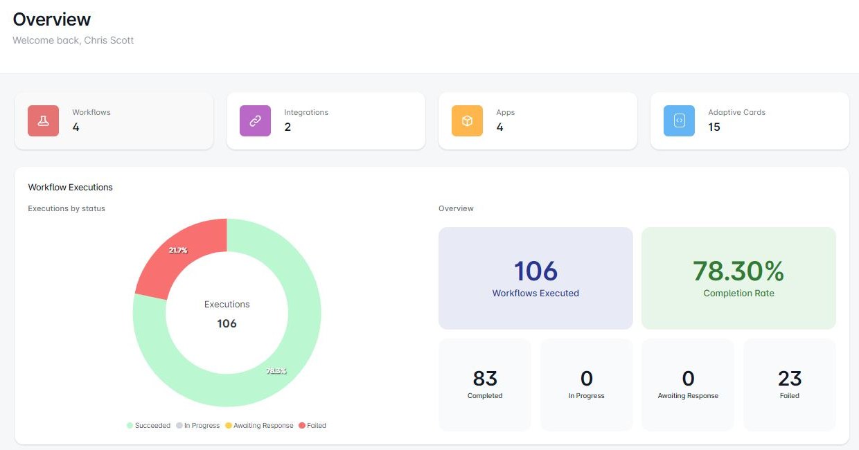
Task: Open the Adaptive Cards summary card label
Action: coord(736,112)
